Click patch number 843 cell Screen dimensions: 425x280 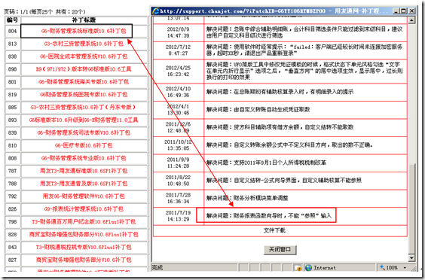(13, 248)
